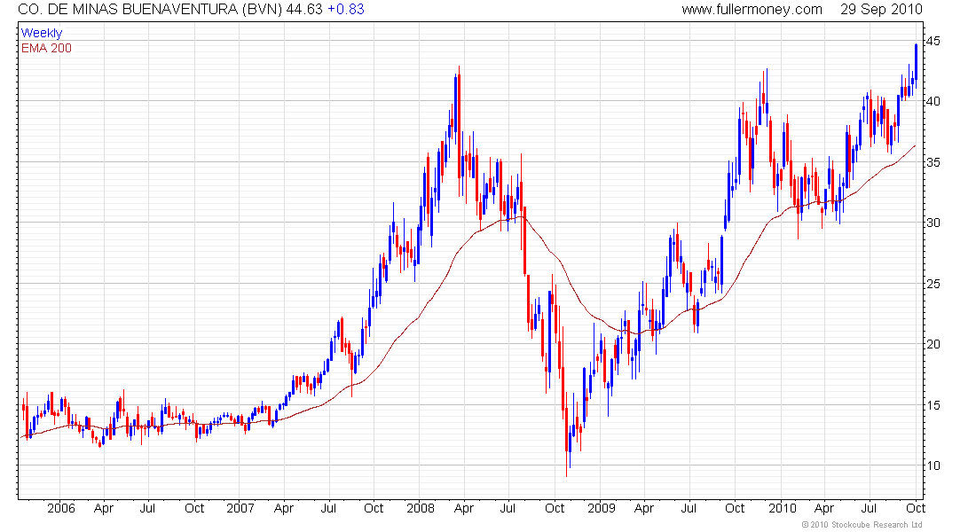Click the BVN ticker symbol in title
Viewport: 976px width, 532px height.
point(262,10)
